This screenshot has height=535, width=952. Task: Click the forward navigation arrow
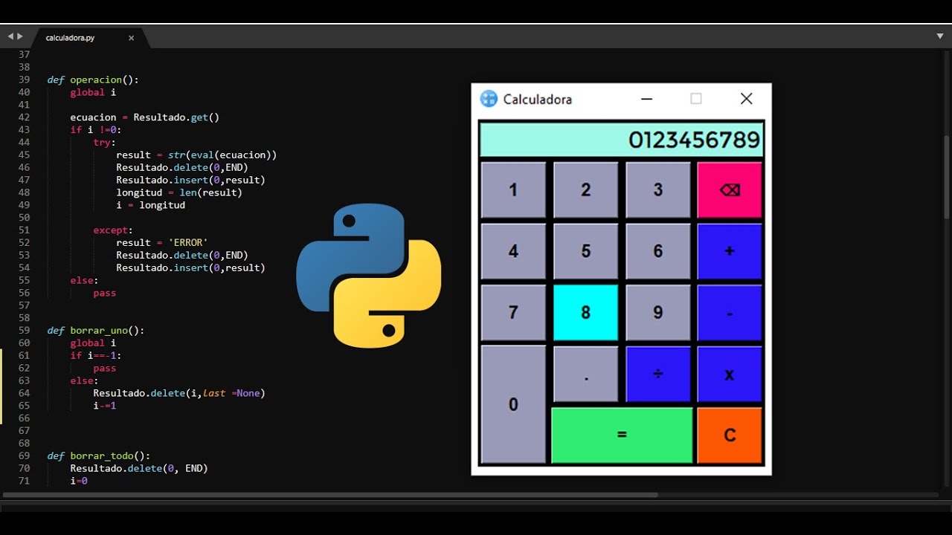[21, 35]
